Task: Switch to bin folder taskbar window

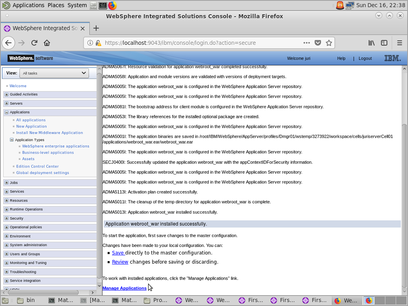Action: click(x=26, y=300)
